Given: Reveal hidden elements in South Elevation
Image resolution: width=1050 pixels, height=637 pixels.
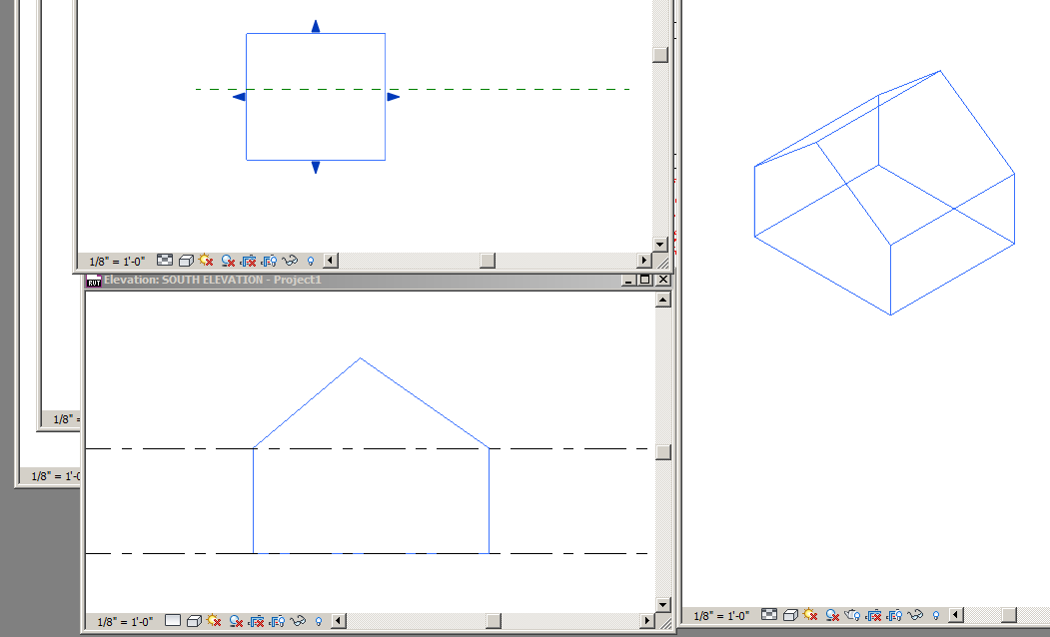Looking at the screenshot, I should tap(319, 622).
